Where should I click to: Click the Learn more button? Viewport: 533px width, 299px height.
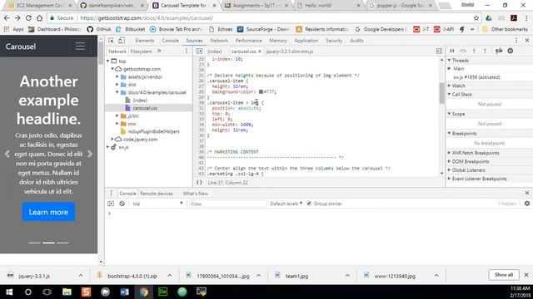[48, 212]
